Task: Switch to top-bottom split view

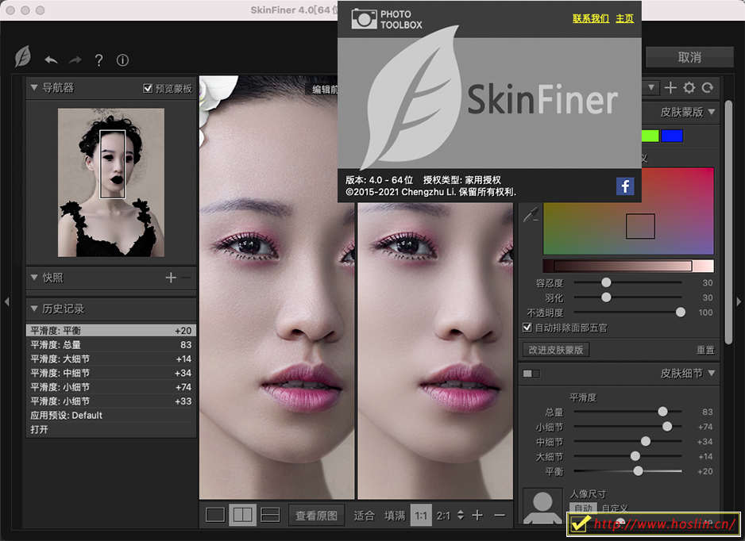Action: coord(270,515)
